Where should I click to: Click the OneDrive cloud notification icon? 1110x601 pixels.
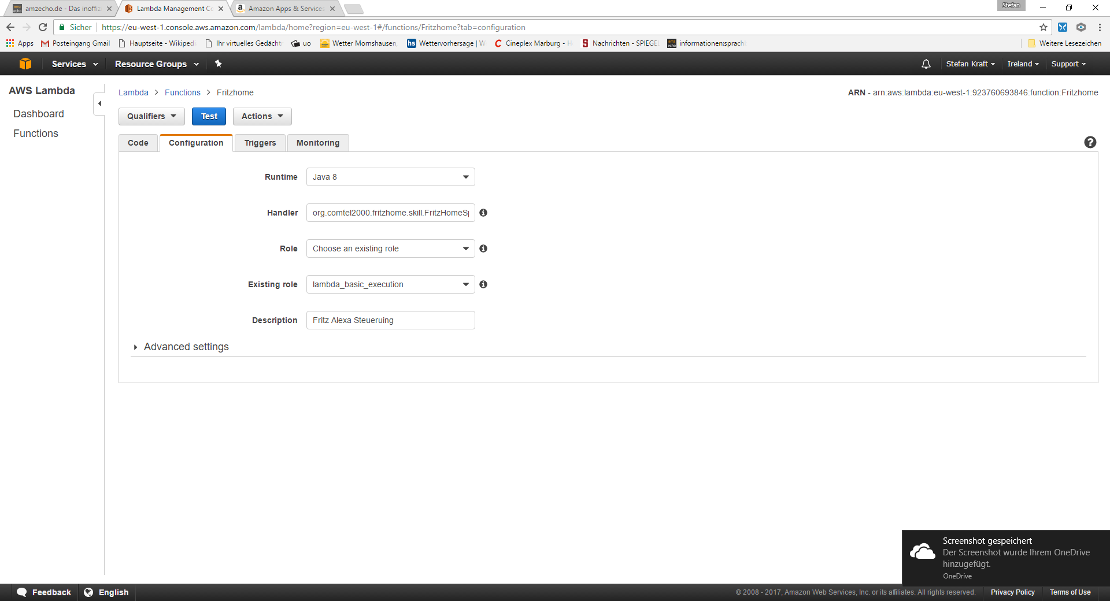click(x=922, y=552)
